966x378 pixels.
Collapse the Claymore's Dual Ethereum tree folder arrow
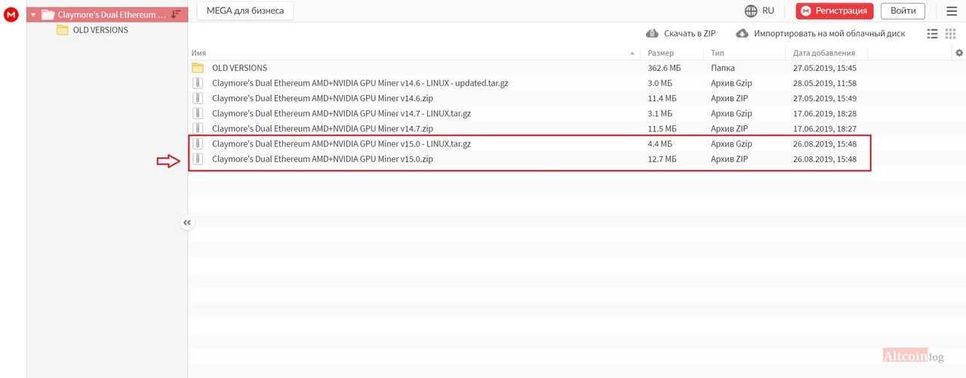point(33,14)
